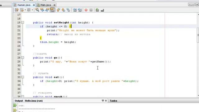
Task: Click the 'run:' text in Output
Action: tap(21, 105)
